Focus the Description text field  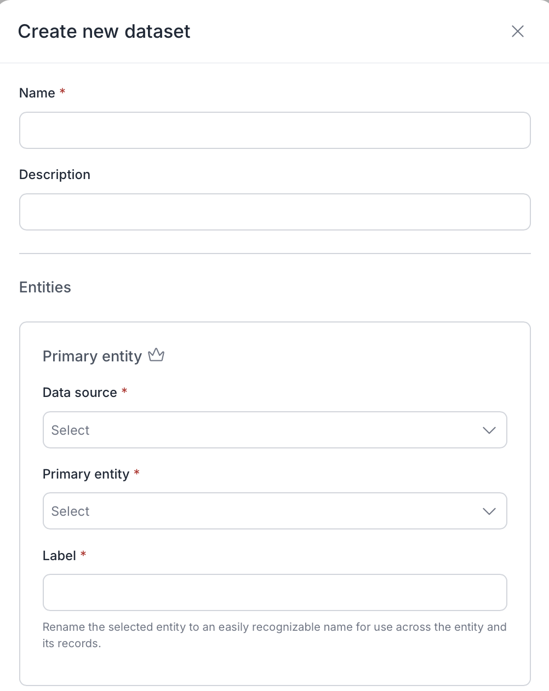pos(275,212)
